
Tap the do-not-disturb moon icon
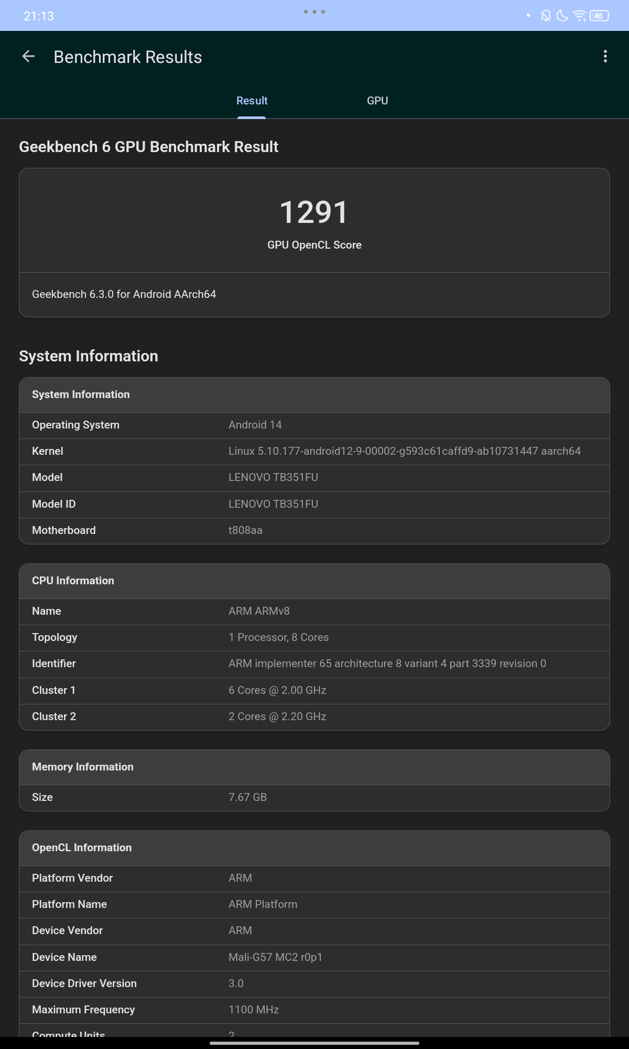tap(562, 16)
